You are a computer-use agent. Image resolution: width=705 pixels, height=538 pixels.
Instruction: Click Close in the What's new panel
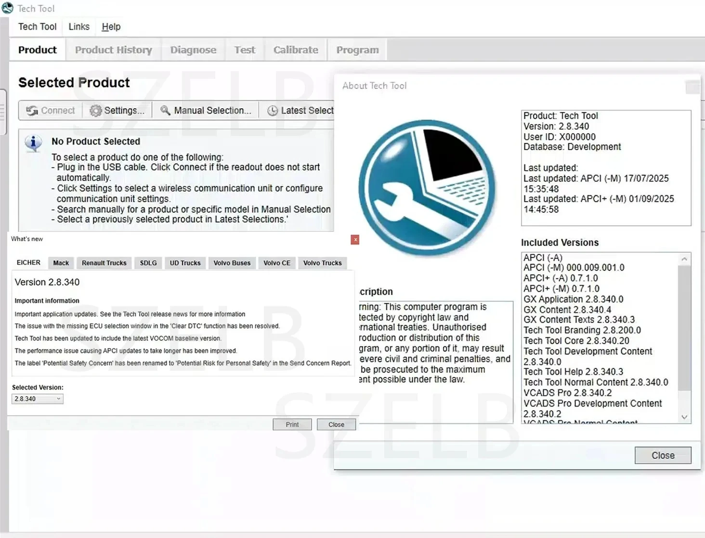(336, 425)
